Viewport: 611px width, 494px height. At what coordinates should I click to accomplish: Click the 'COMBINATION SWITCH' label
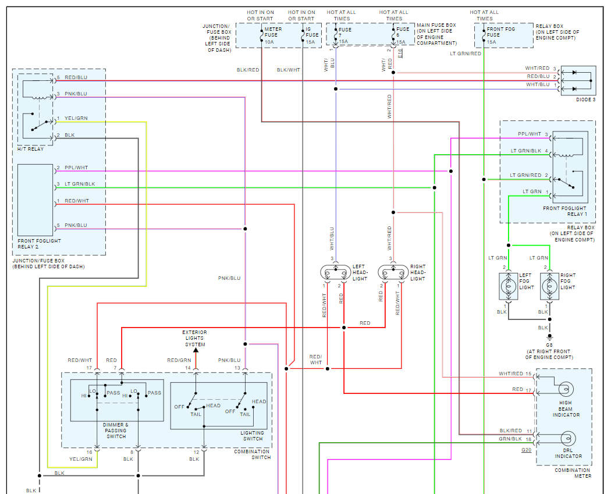[x=252, y=454]
